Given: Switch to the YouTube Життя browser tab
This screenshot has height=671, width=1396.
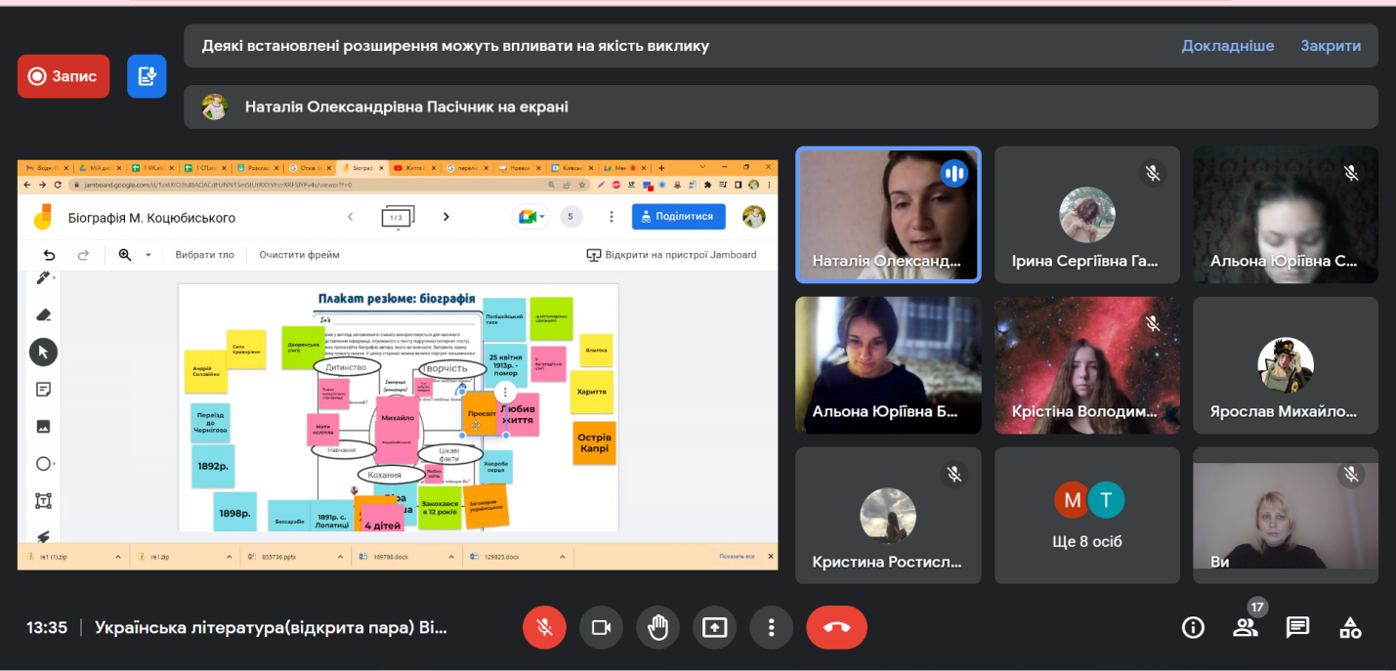Looking at the screenshot, I should pos(416,168).
